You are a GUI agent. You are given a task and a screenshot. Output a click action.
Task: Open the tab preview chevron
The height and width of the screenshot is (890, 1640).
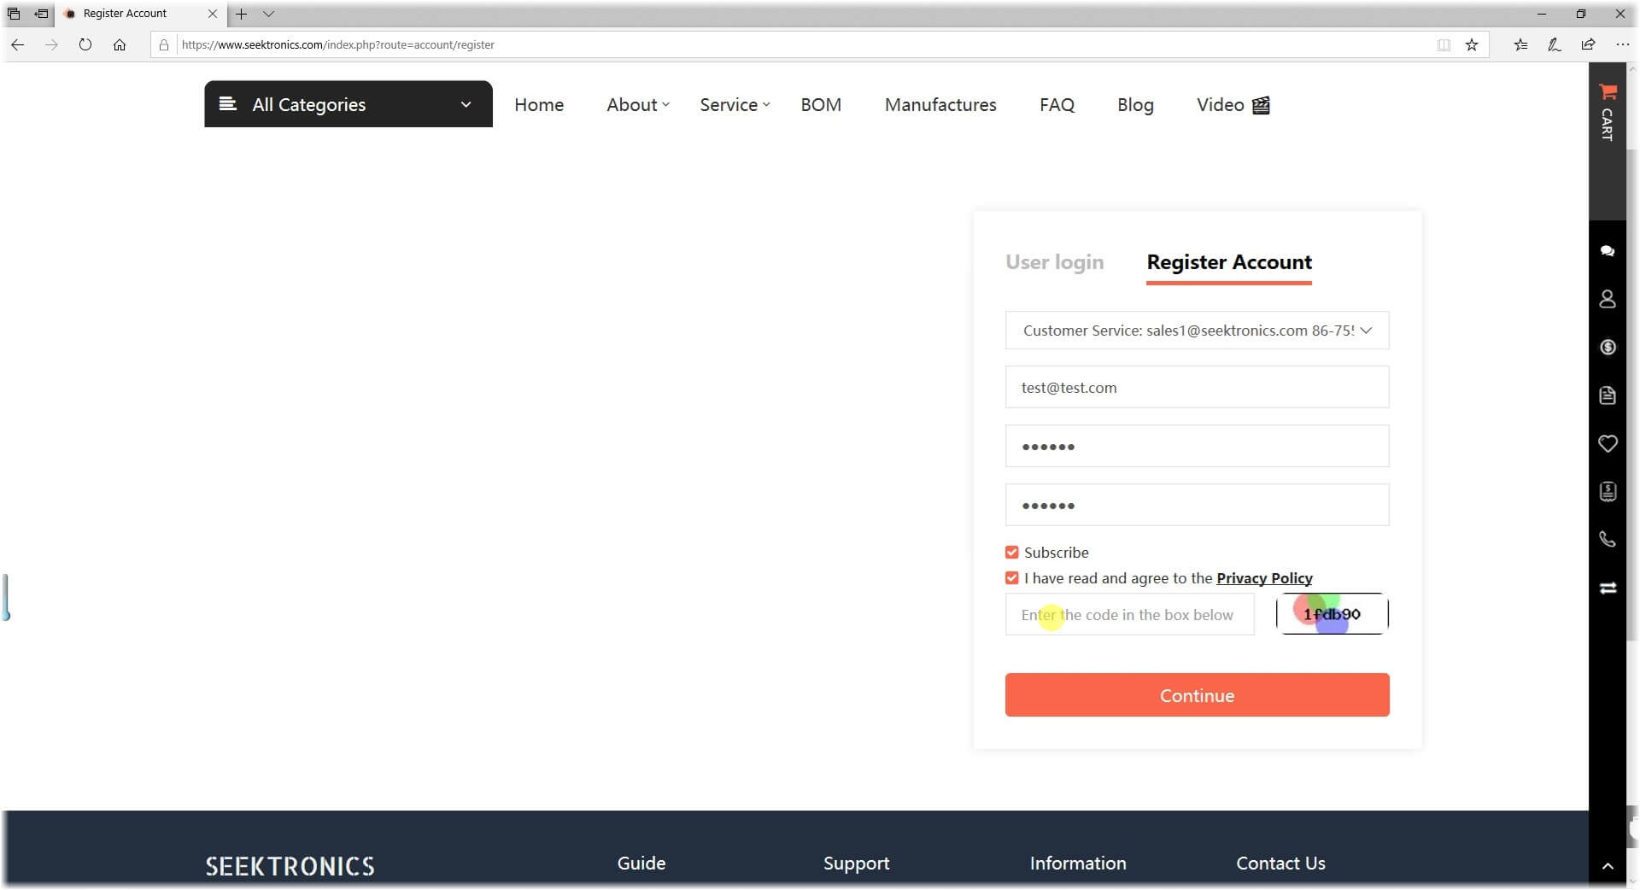pos(268,14)
